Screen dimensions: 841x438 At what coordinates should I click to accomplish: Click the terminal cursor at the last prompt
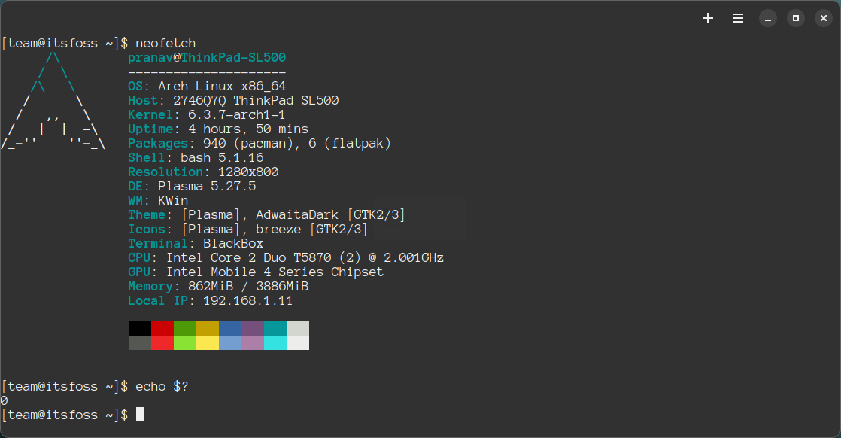pyautogui.click(x=139, y=415)
